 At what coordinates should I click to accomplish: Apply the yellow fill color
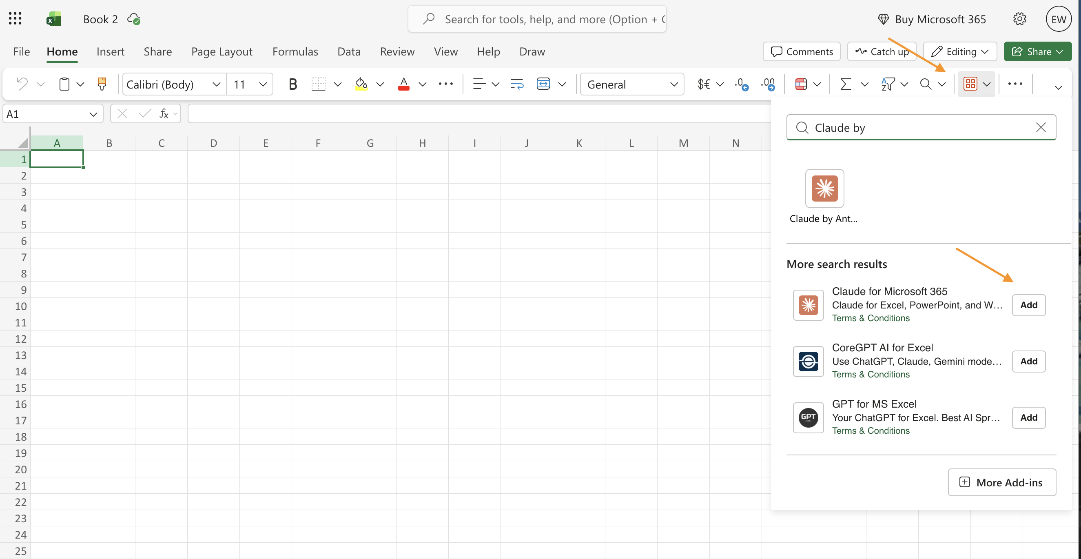(361, 84)
